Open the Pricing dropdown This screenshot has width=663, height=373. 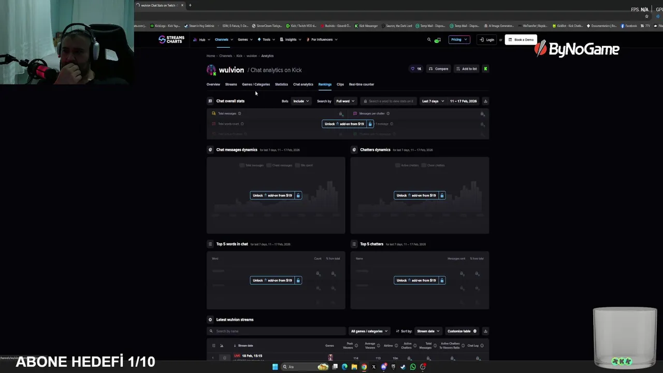[x=459, y=39]
